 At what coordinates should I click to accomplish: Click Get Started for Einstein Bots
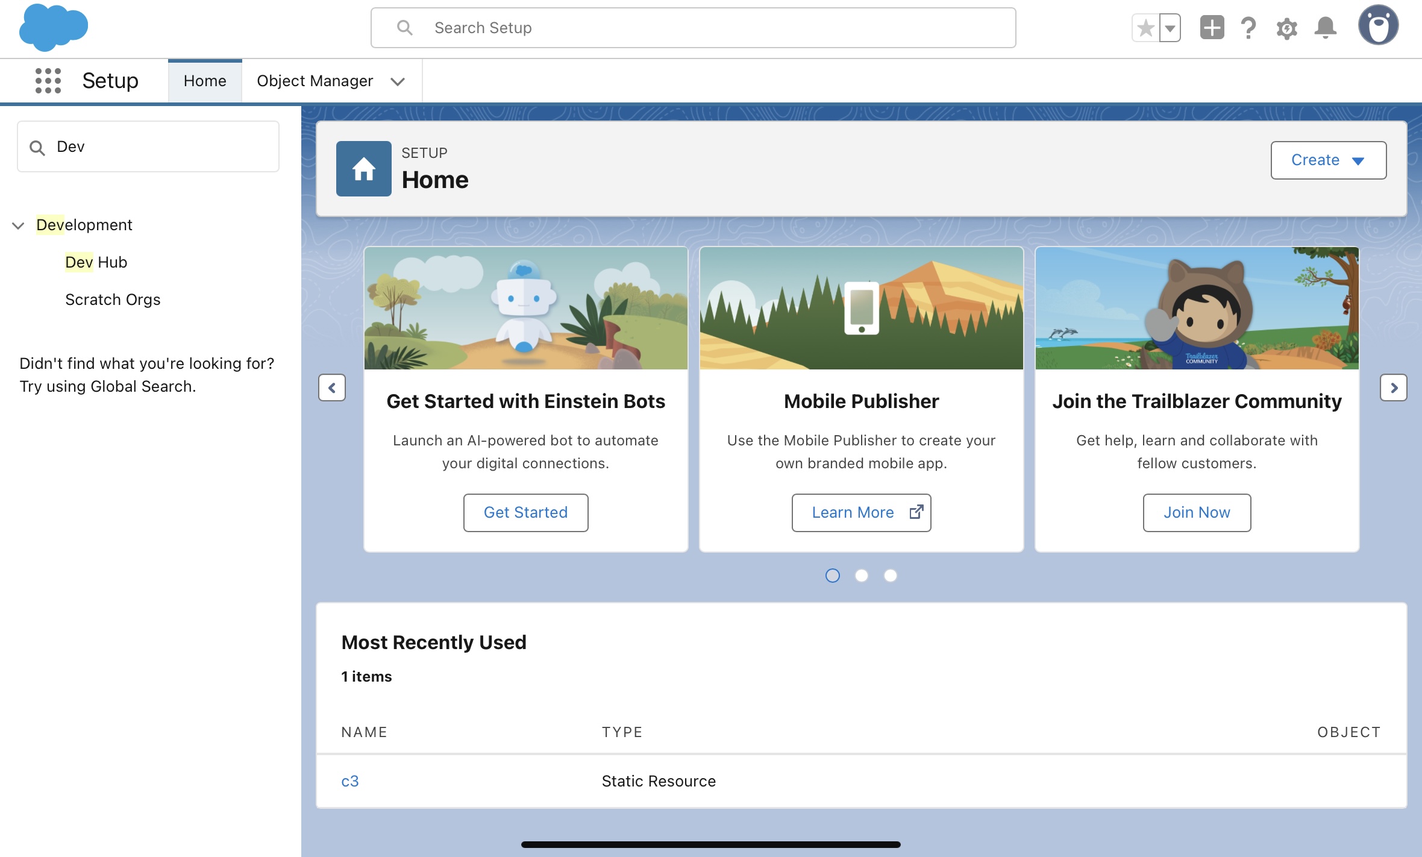(525, 512)
